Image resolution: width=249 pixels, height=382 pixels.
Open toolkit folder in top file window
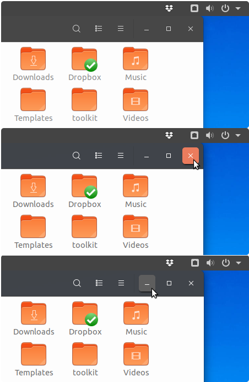84,100
